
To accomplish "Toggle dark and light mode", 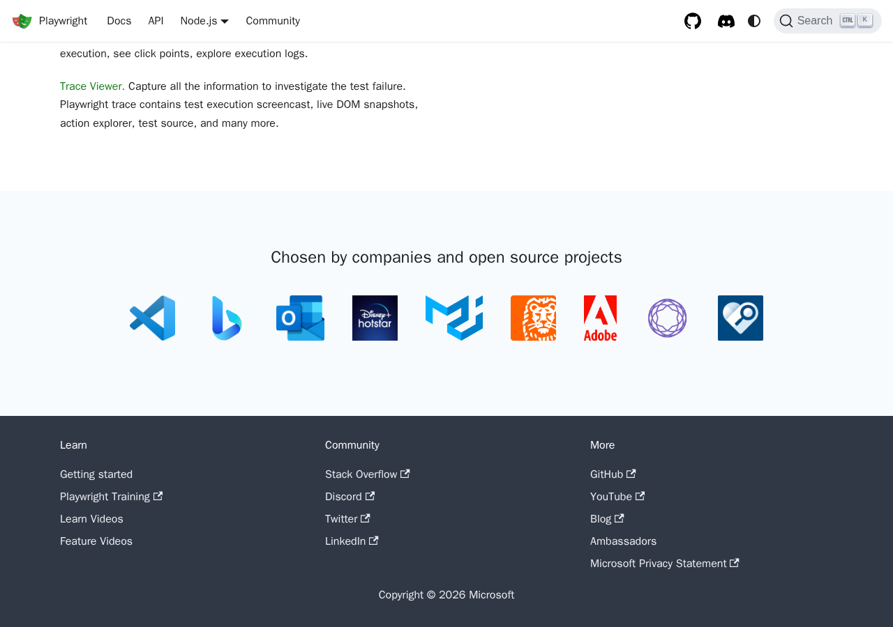I will [x=754, y=21].
